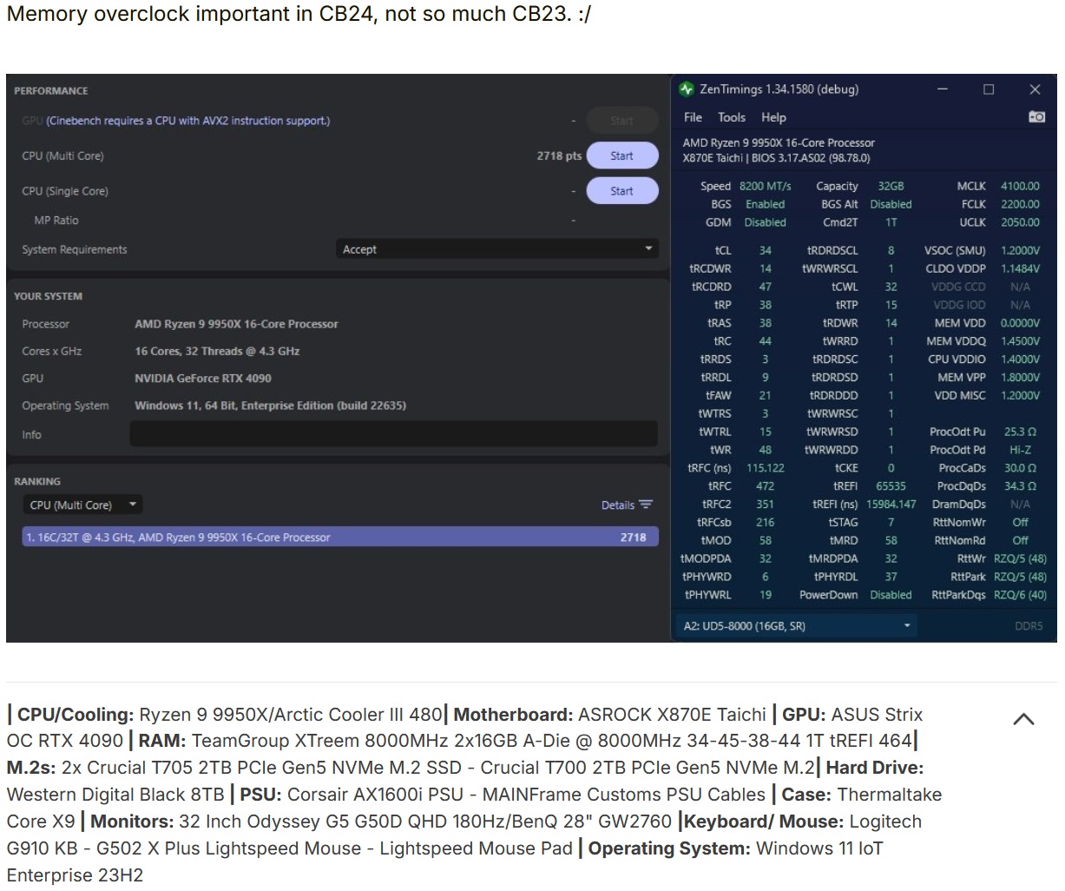The image size is (1065, 891).
Task: Start the CPU Multi Core benchmark
Action: (x=621, y=155)
